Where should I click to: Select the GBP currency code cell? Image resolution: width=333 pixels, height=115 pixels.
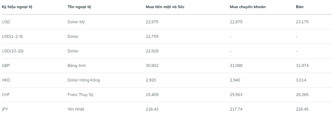point(6,65)
